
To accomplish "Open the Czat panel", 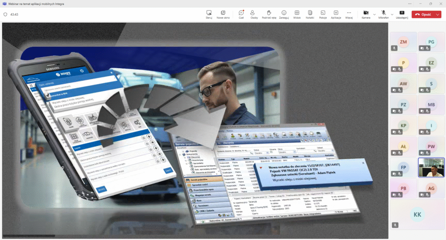I will point(241,14).
